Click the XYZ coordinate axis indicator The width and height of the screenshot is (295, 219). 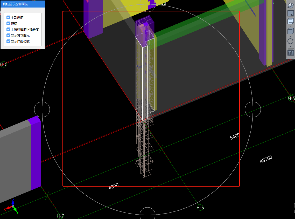[x=11, y=207]
